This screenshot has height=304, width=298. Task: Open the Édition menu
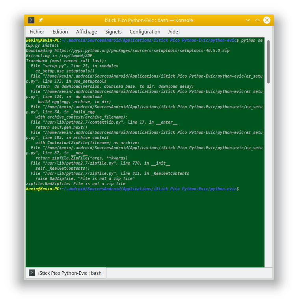[x=60, y=32]
